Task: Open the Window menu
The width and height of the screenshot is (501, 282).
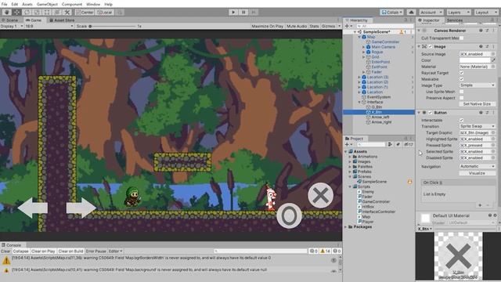Action: click(93, 4)
